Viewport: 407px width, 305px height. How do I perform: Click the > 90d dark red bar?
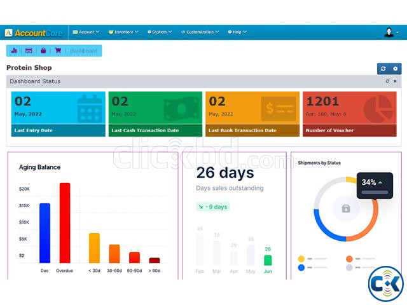pyautogui.click(x=155, y=261)
